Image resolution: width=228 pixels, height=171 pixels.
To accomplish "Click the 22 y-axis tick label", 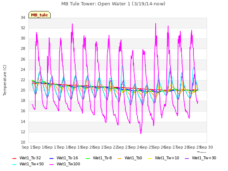I will point(23,80).
